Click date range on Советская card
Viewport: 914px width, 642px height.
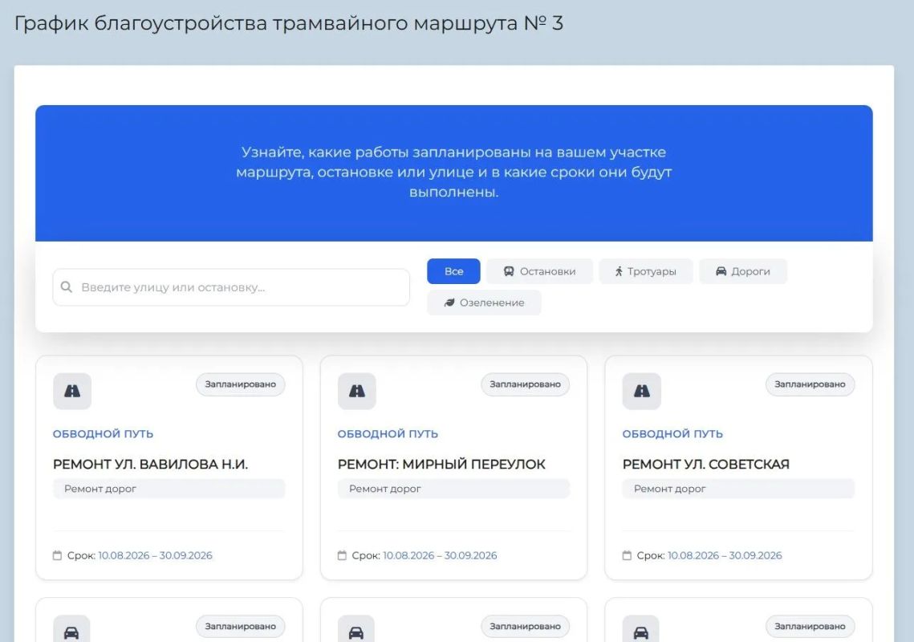725,555
